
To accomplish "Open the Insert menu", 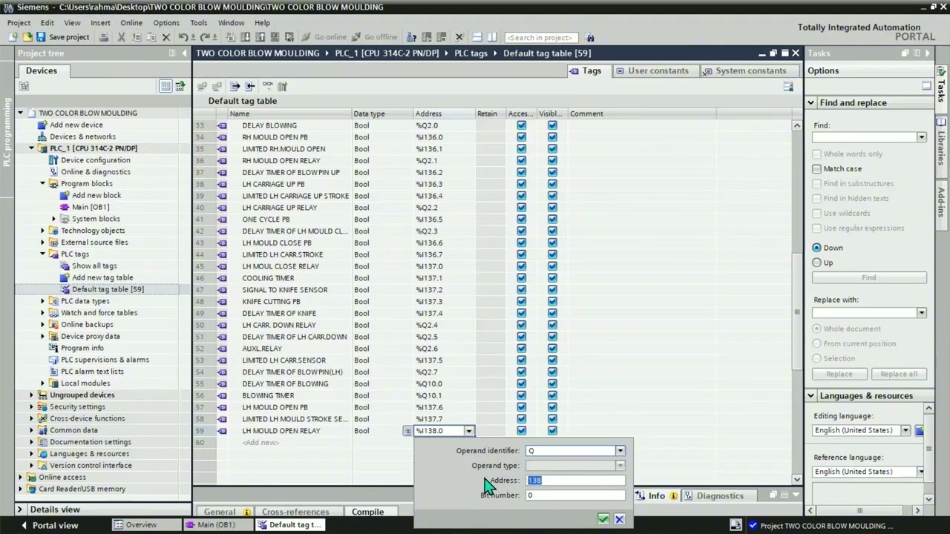I will pyautogui.click(x=100, y=23).
